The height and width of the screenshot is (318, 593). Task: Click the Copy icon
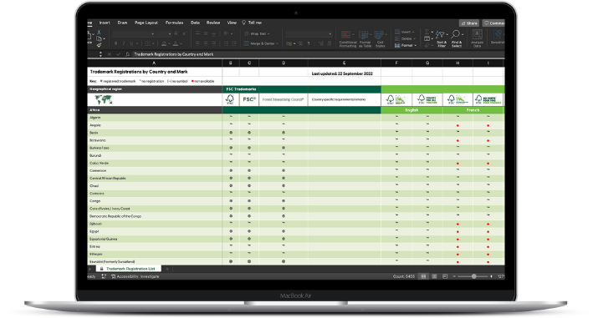click(x=99, y=38)
